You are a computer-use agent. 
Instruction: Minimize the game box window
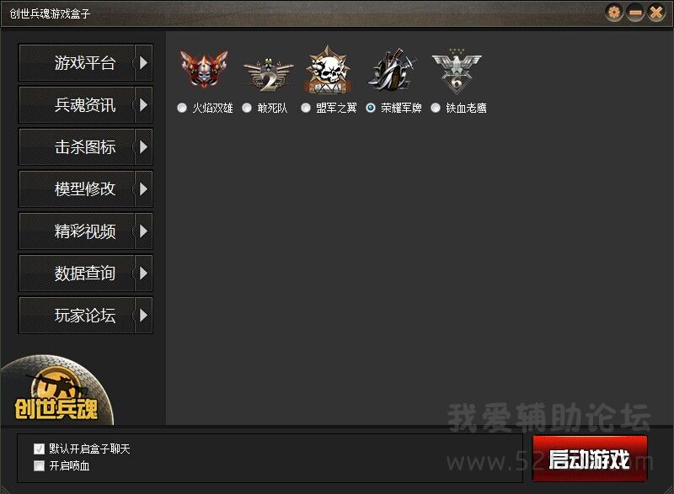pyautogui.click(x=635, y=13)
